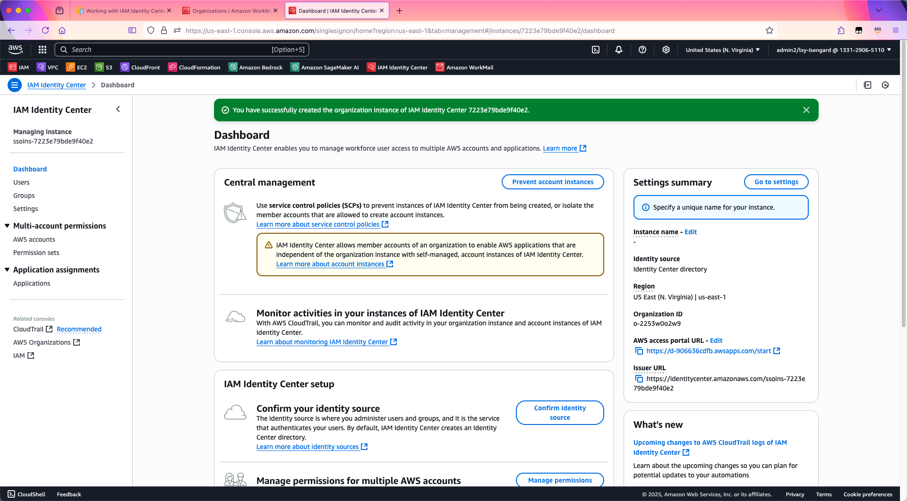Open the IAM Identity Center favorites shortcut
The image size is (907, 501).
tap(397, 68)
